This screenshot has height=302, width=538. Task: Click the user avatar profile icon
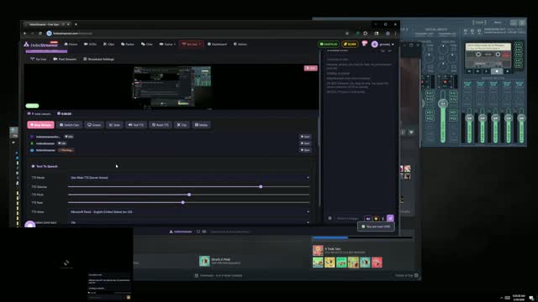pyautogui.click(x=375, y=44)
